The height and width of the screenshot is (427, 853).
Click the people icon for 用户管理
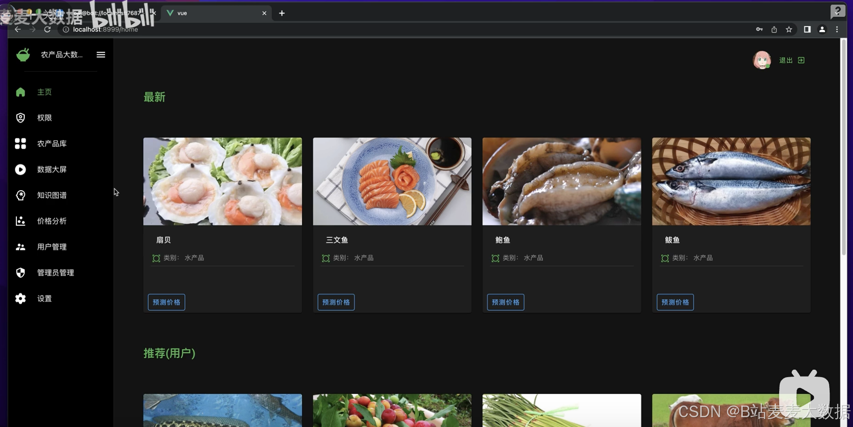[20, 247]
